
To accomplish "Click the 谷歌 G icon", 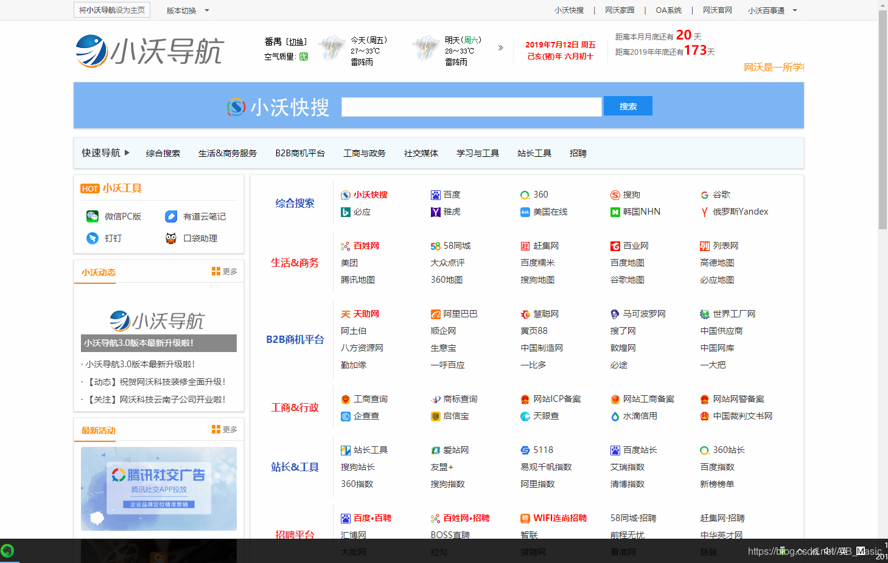I will click(x=705, y=195).
